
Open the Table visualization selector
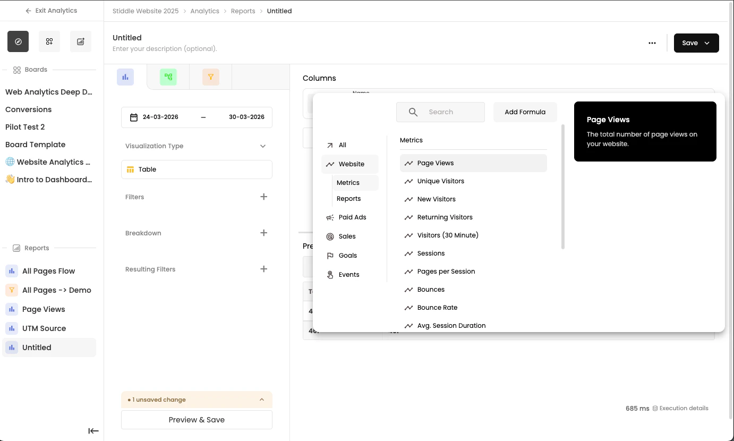tap(197, 169)
